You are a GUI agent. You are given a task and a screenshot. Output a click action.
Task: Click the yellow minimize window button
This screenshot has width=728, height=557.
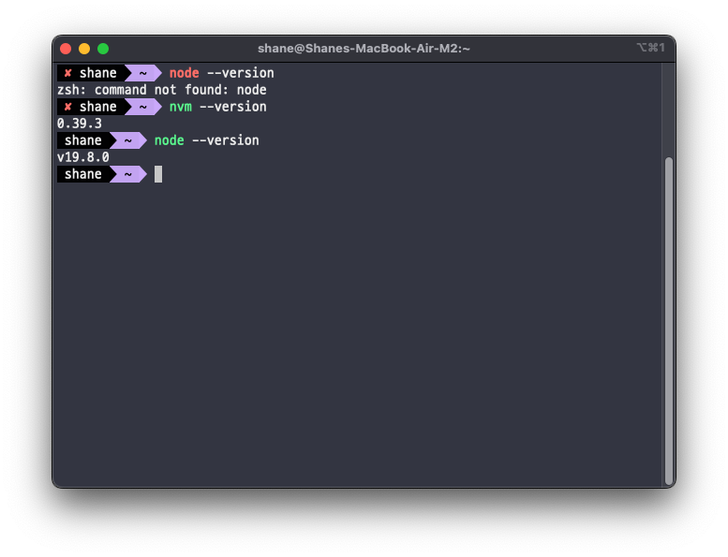(x=84, y=49)
